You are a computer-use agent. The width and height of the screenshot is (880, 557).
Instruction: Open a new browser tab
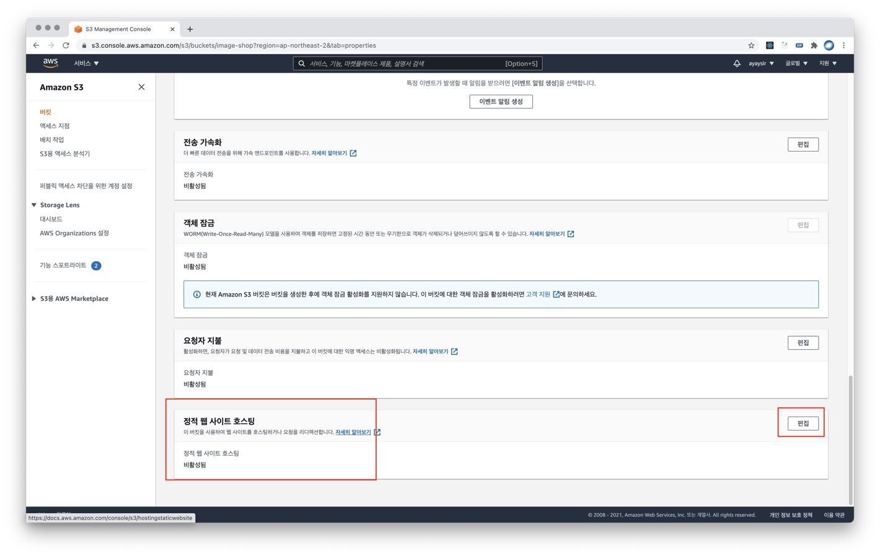coord(190,29)
